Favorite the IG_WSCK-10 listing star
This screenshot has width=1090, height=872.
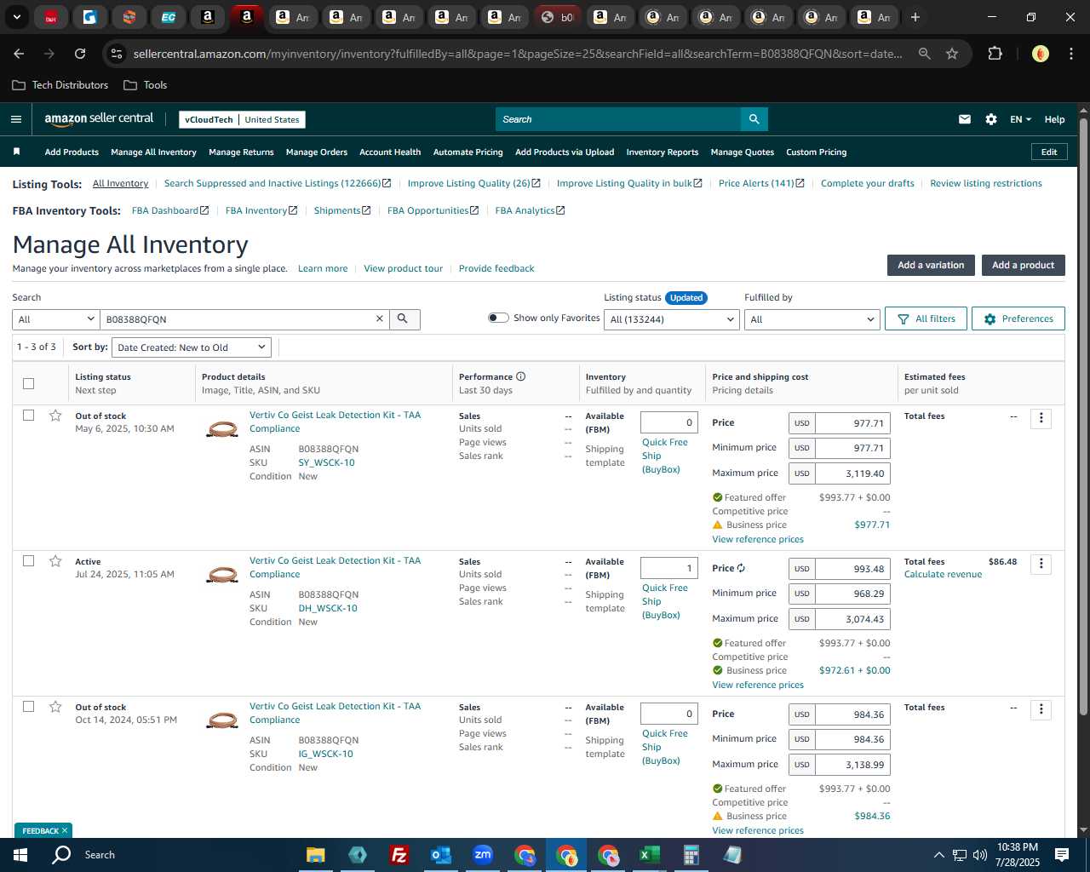point(55,707)
